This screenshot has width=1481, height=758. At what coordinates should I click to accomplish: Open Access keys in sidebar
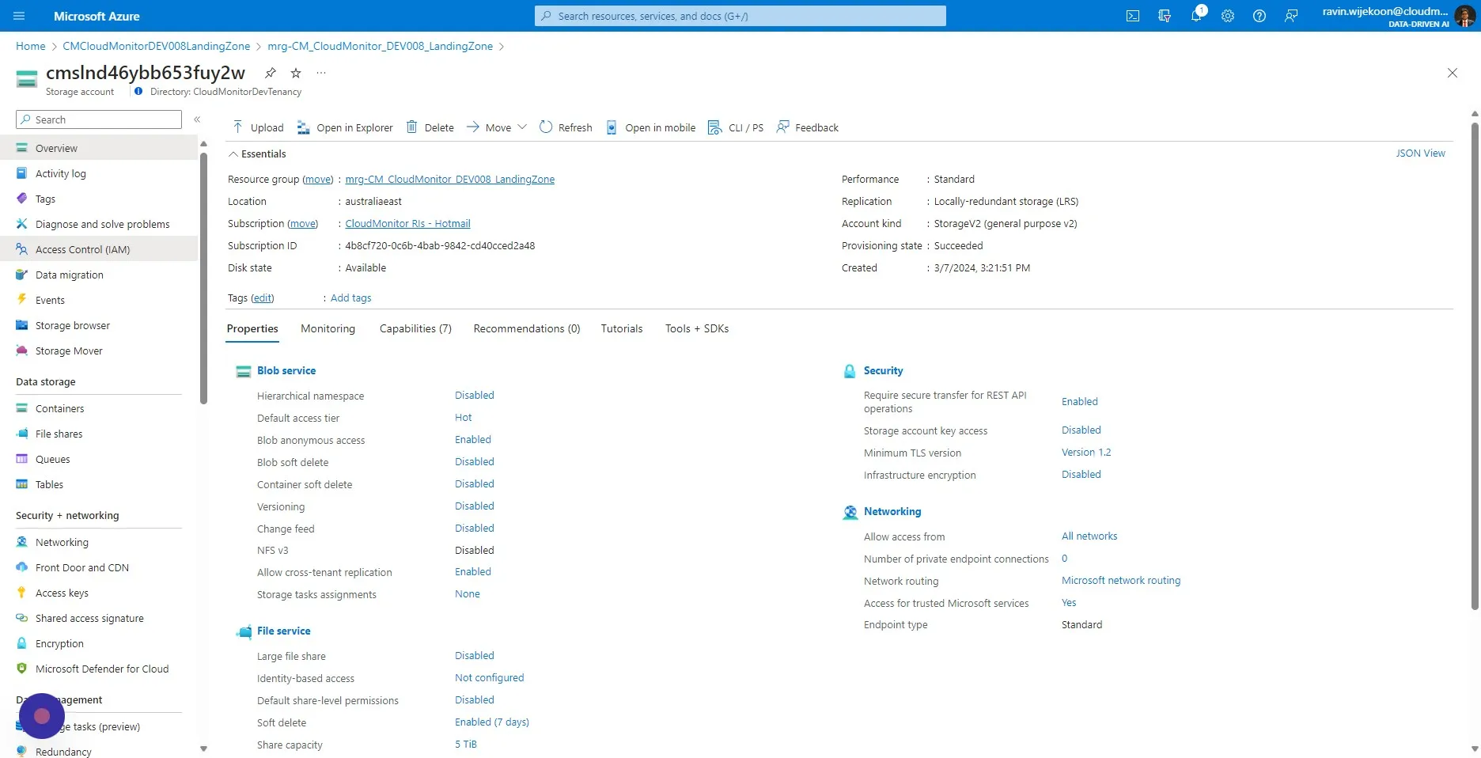[x=99, y=593]
